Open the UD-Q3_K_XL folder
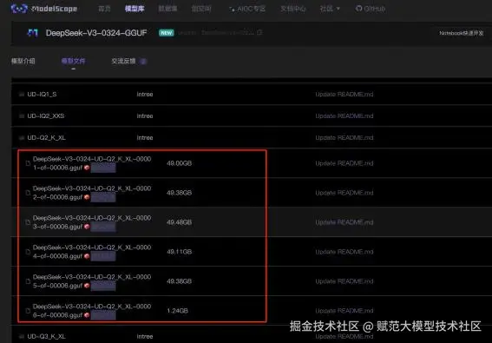The height and width of the screenshot is (343, 492). [47, 336]
